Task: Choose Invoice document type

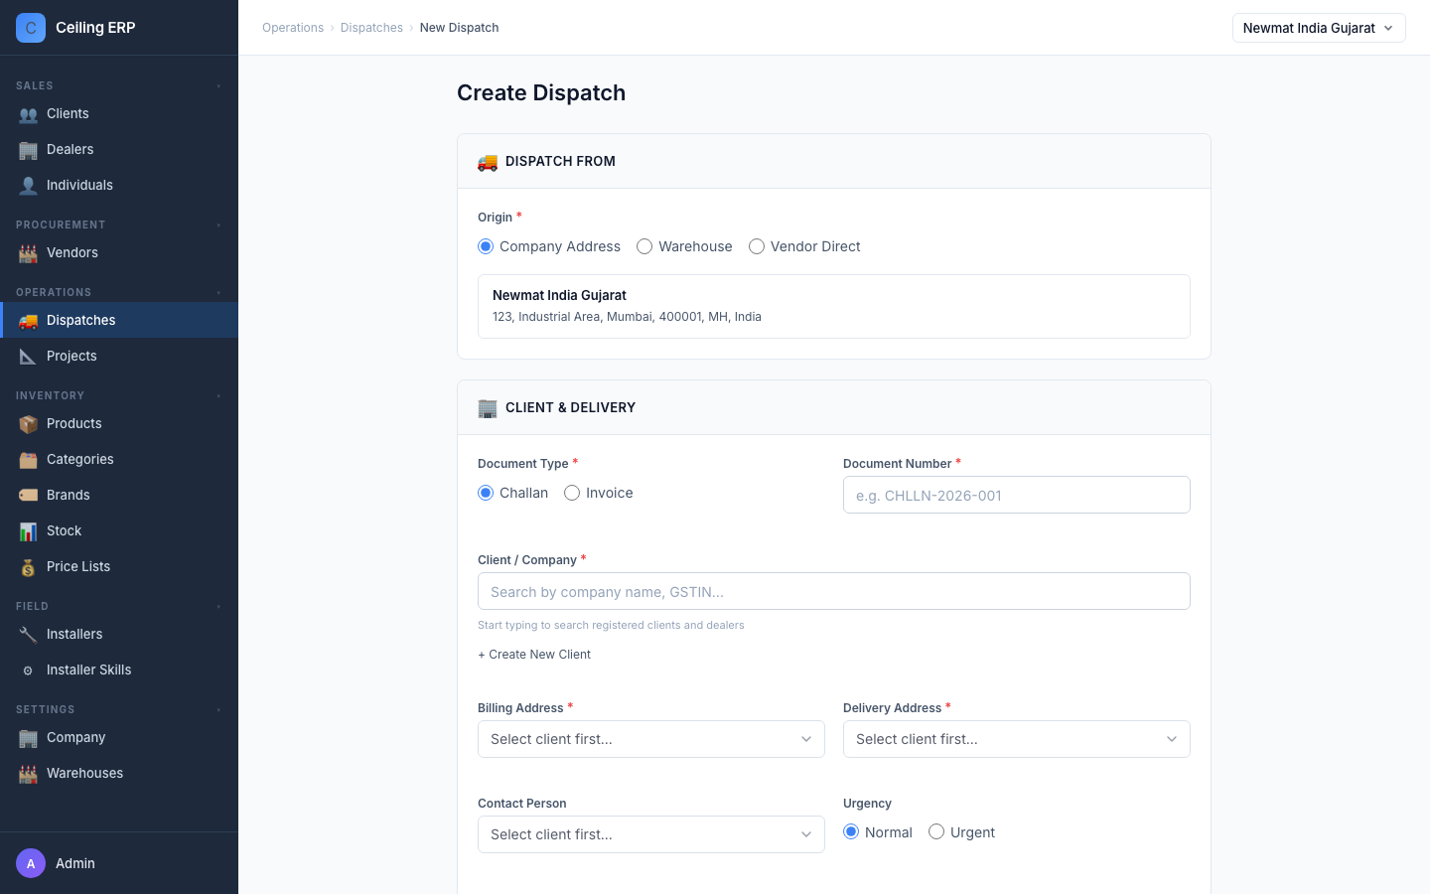Action: tap(599, 493)
